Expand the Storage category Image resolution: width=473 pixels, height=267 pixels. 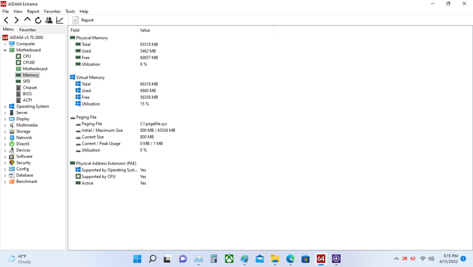[x=4, y=131]
